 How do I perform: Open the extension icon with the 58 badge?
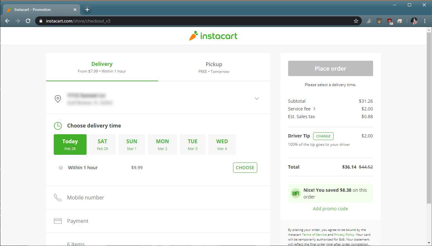(390, 21)
